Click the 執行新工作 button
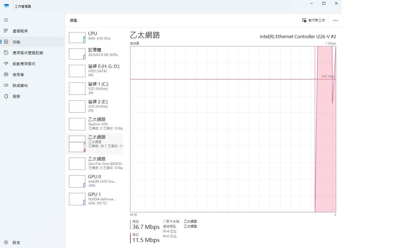 pyautogui.click(x=313, y=20)
